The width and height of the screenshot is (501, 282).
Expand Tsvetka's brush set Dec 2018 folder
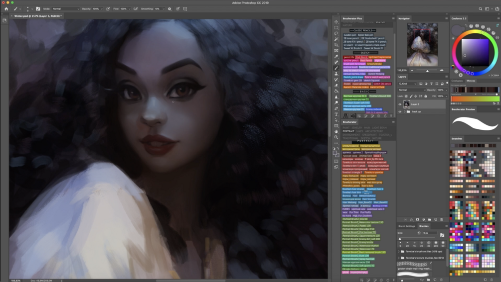399,251
